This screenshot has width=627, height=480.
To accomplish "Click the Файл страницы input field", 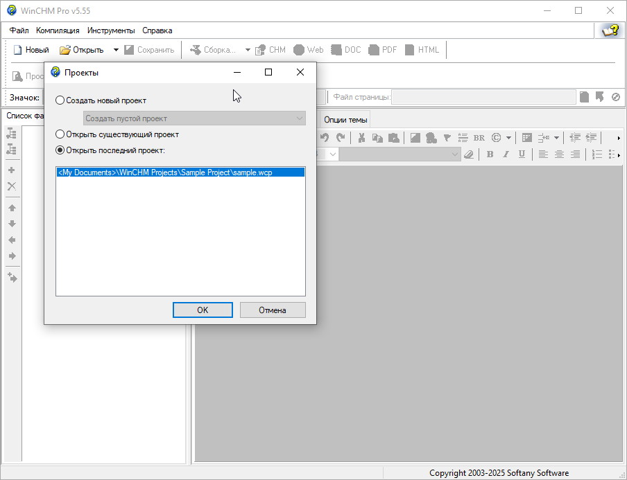I will click(483, 97).
